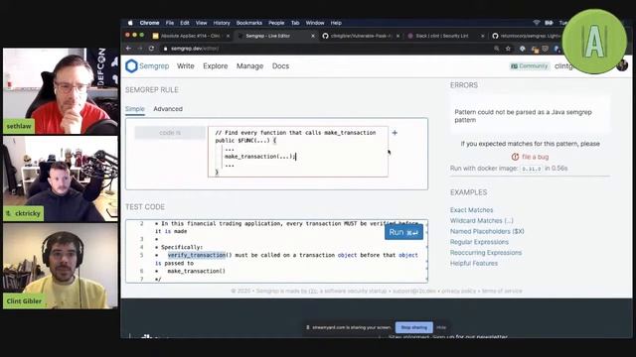636x357 pixels.
Task: Open the Bookmarks menu
Action: (249, 23)
